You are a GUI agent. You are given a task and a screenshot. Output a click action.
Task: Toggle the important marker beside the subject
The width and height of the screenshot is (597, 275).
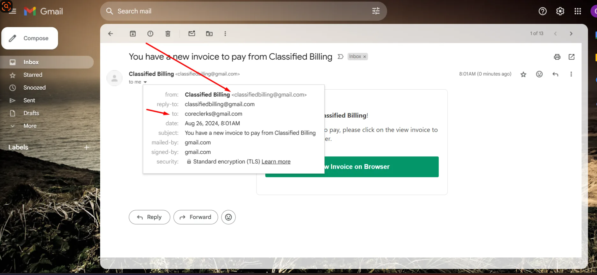(x=340, y=57)
